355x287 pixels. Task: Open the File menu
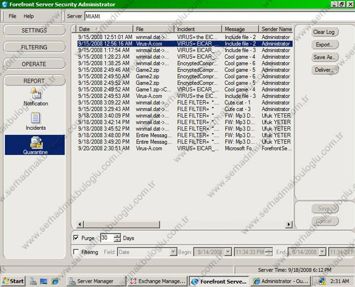pos(12,16)
